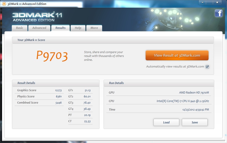Image resolution: width=227 pixels, height=143 pixels.
Task: Go to the Help tab
Action: point(78,28)
